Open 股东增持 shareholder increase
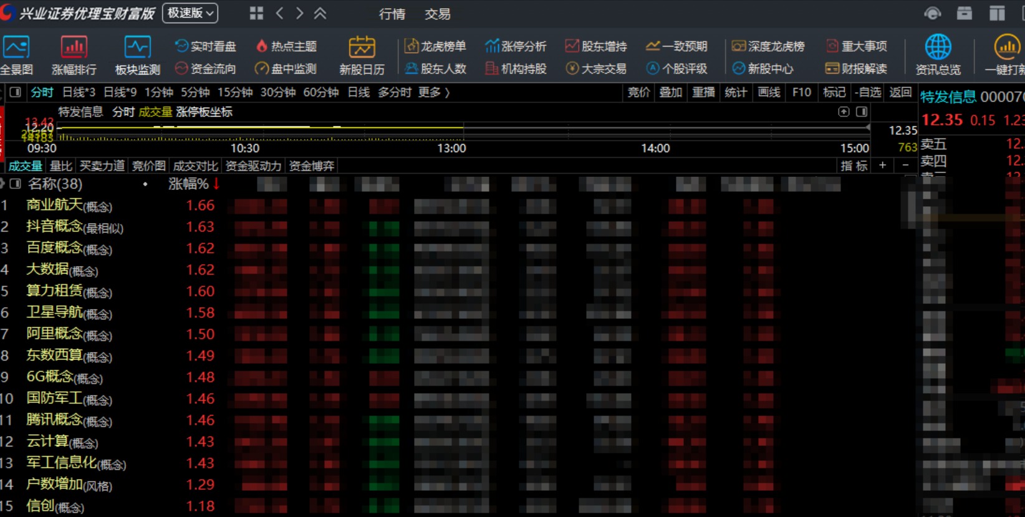Screen dimensions: 1025x517 pyautogui.click(x=596, y=46)
